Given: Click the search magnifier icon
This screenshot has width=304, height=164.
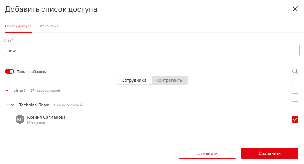Looking at the screenshot, I should (x=295, y=71).
